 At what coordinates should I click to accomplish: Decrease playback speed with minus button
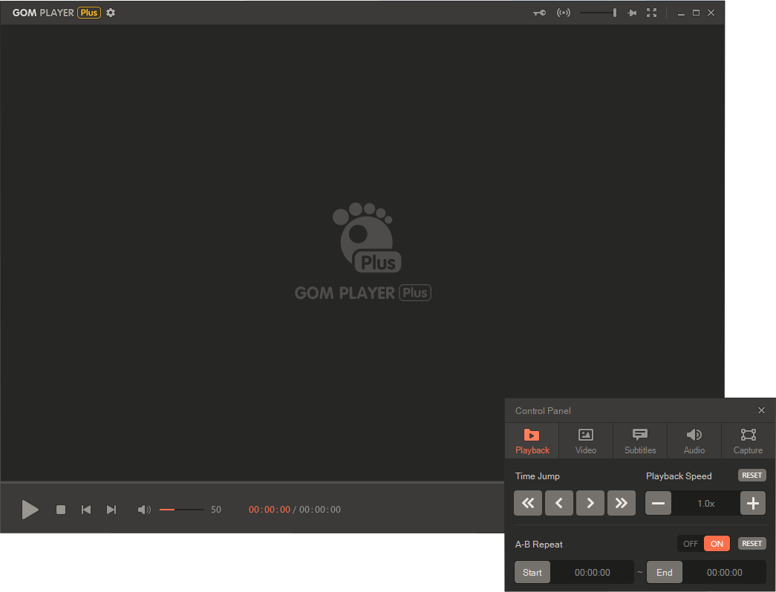(658, 504)
